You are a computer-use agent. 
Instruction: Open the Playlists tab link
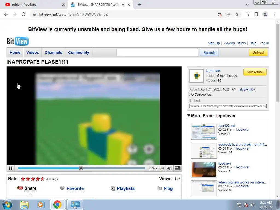pos(126,189)
